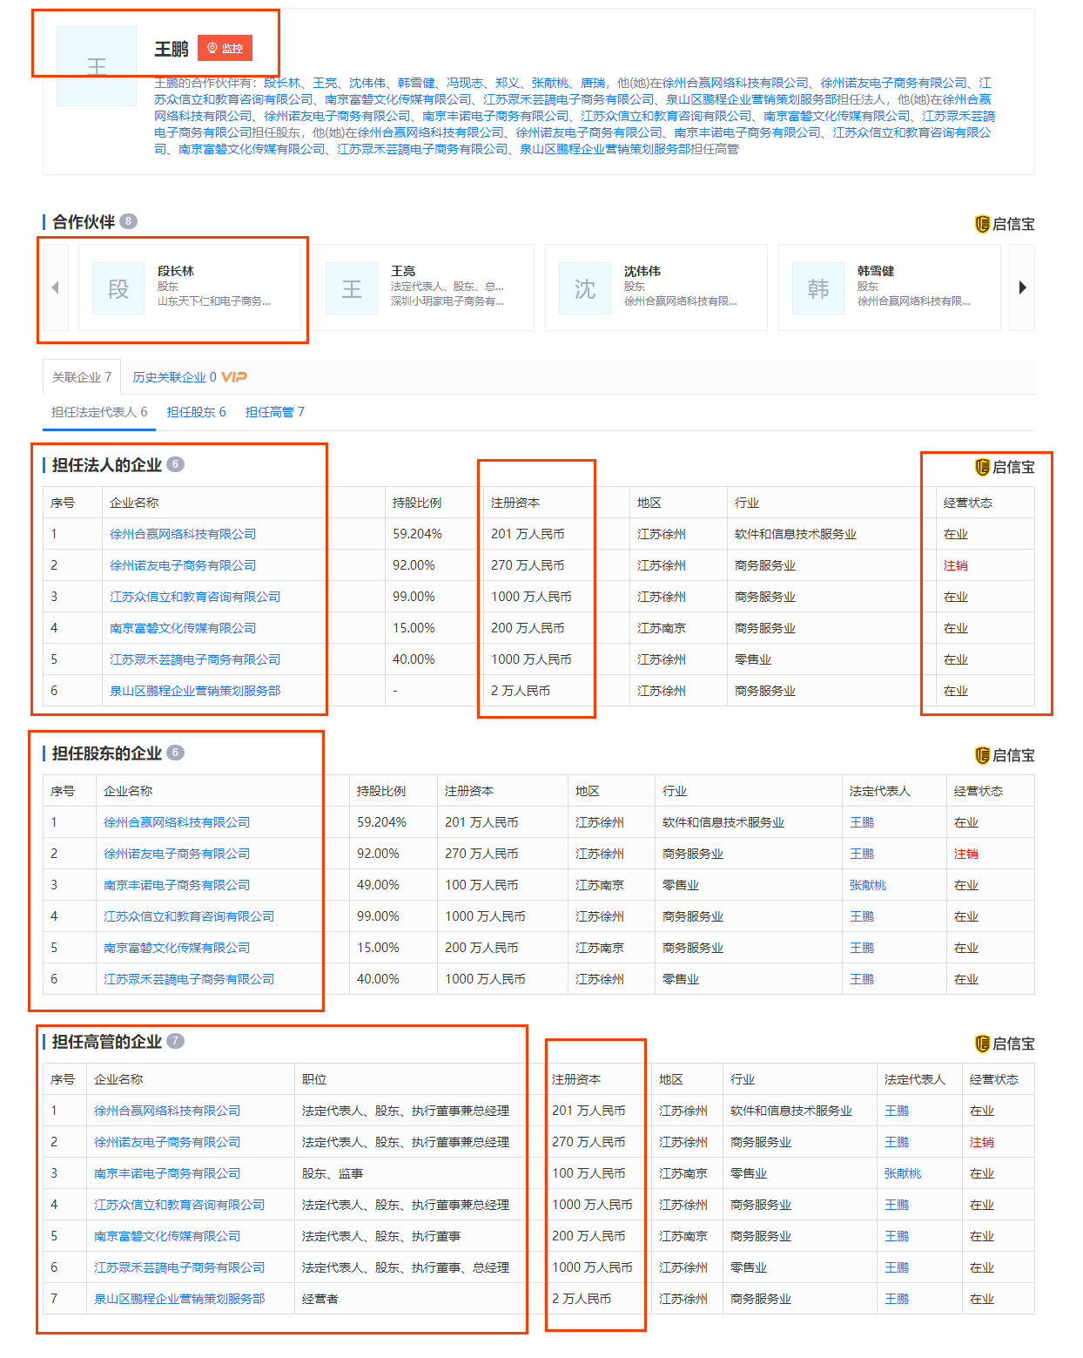Open 徐州合赢网络科技有限公司 in legal-rep table

[x=183, y=534]
